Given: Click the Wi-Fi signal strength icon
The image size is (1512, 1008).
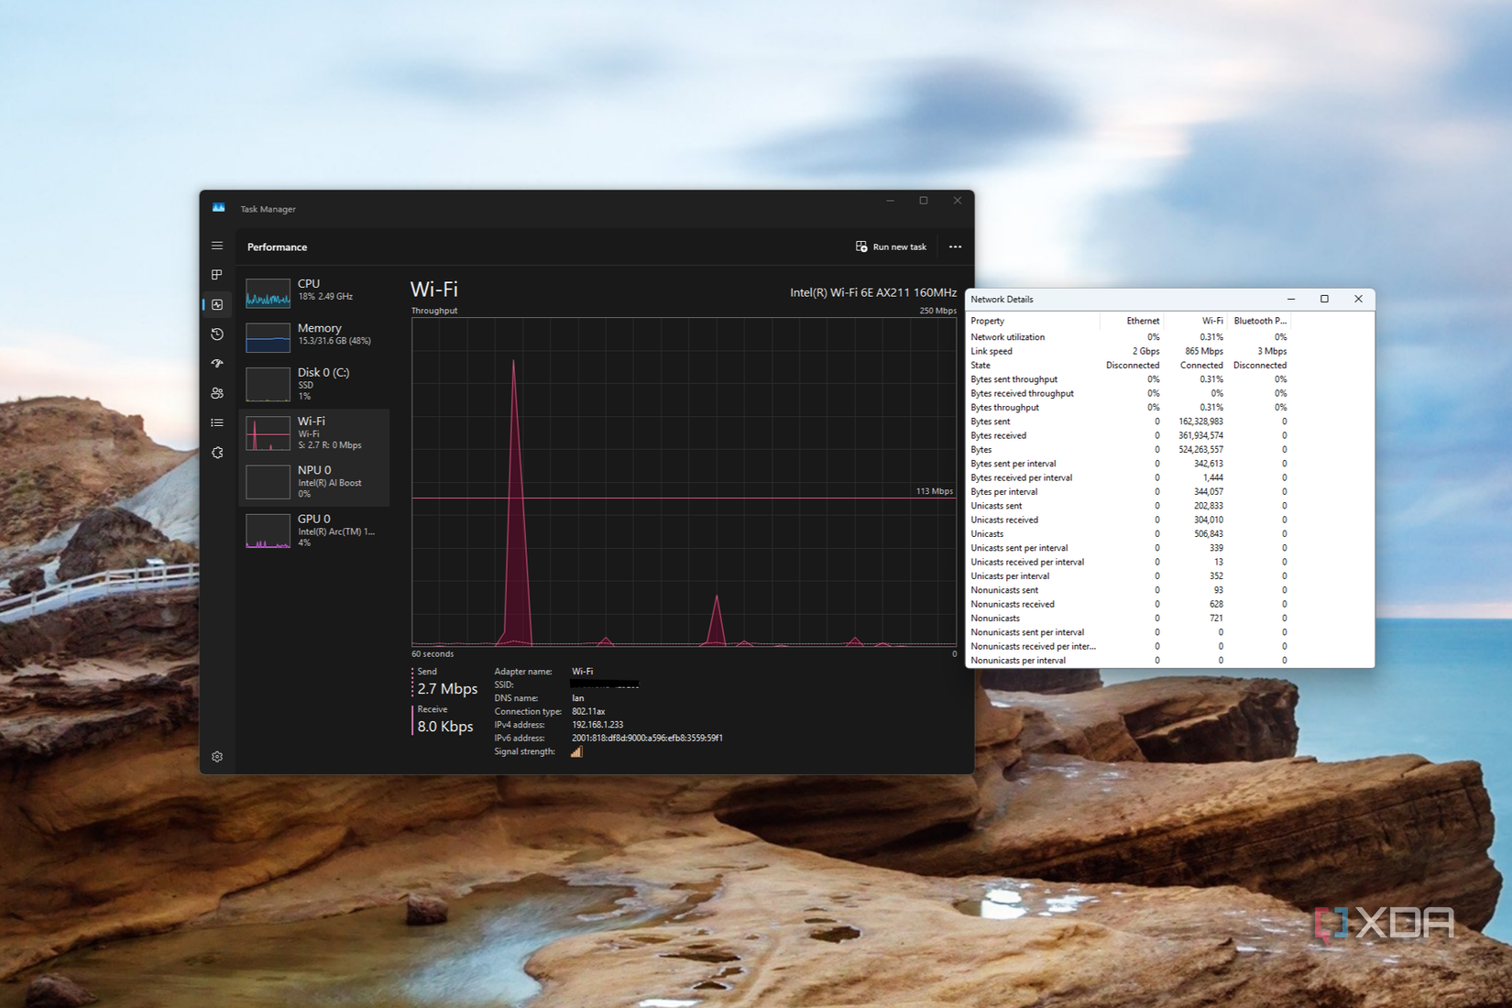Looking at the screenshot, I should click(576, 751).
